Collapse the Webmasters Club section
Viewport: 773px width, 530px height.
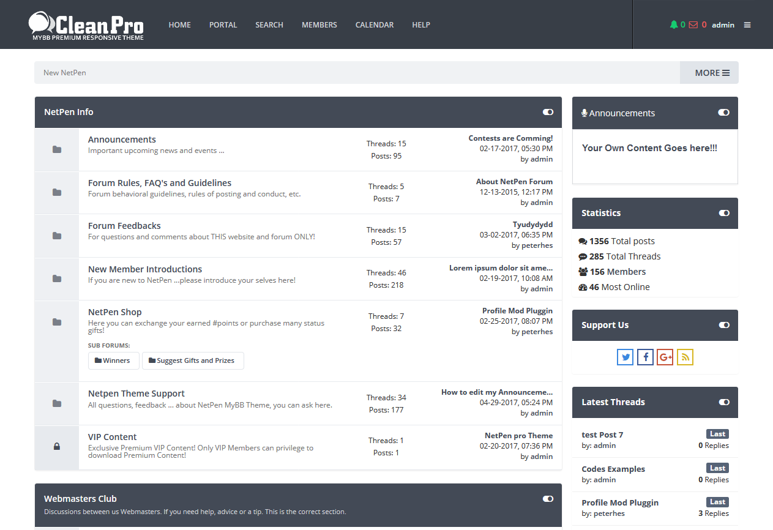coord(547,499)
